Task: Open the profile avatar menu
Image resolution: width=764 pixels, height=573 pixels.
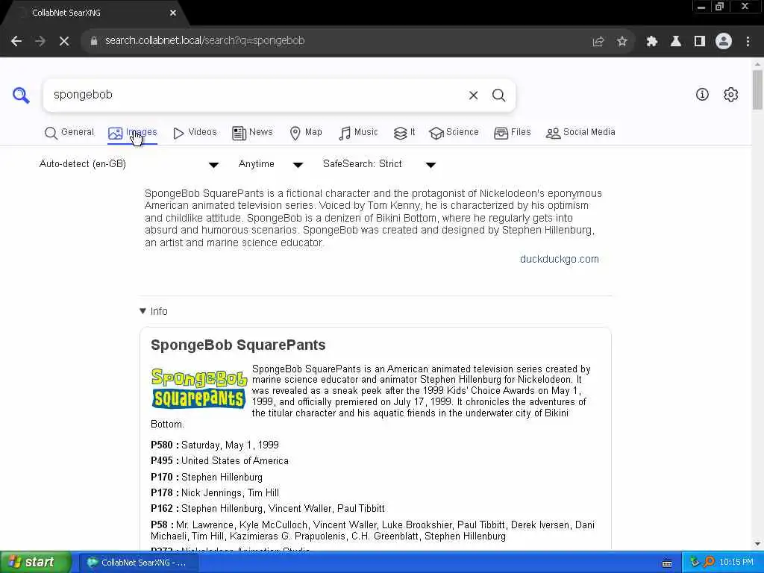Action: (x=724, y=41)
